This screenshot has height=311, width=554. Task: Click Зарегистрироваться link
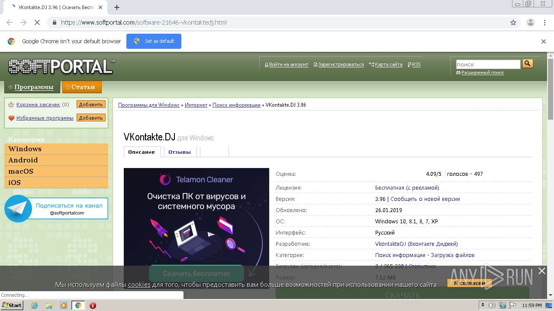point(341,64)
